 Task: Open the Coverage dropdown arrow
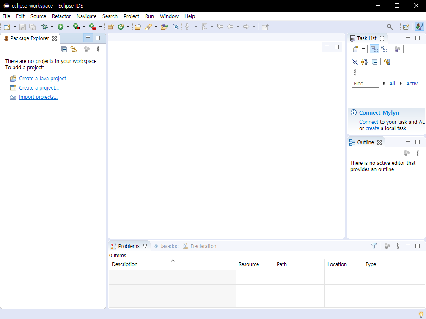pos(84,27)
